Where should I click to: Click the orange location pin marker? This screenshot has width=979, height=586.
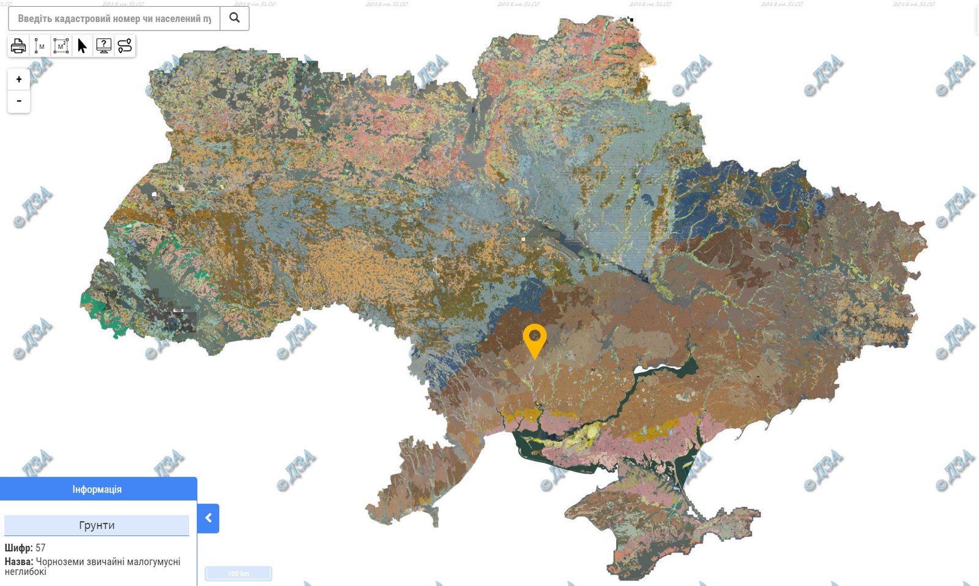[535, 339]
